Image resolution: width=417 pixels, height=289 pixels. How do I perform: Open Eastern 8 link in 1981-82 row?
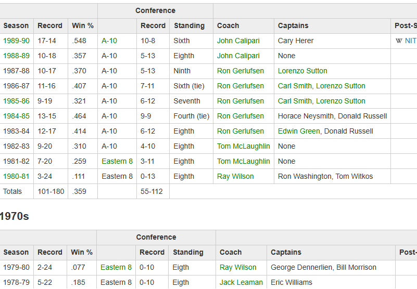tap(117, 161)
